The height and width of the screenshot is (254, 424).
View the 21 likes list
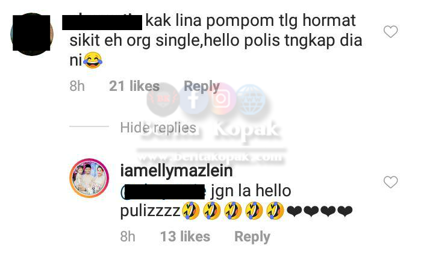(134, 86)
